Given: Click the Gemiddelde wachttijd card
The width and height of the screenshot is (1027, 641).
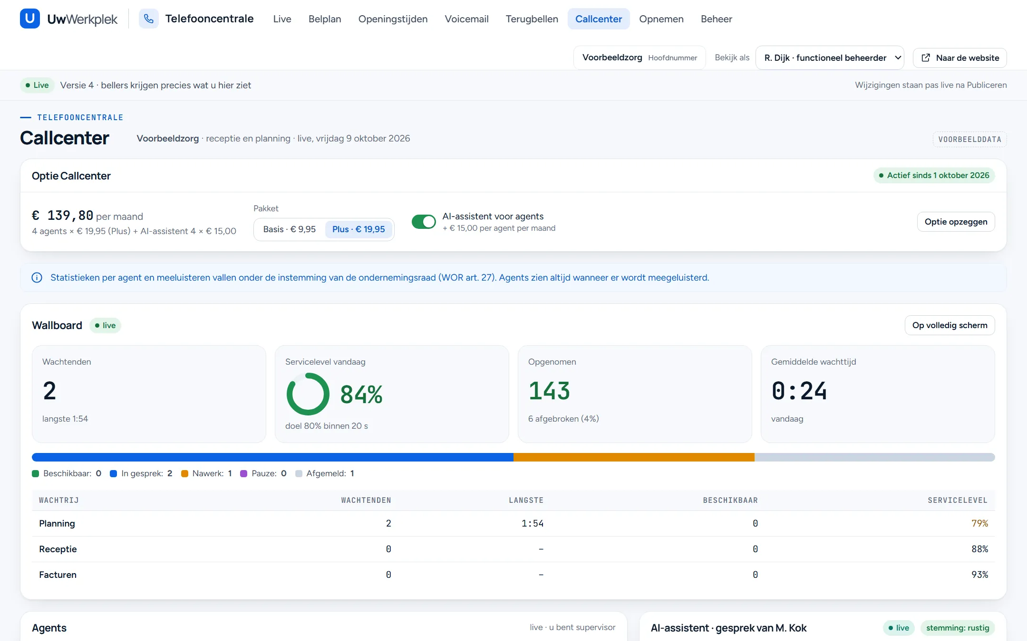Looking at the screenshot, I should [878, 394].
